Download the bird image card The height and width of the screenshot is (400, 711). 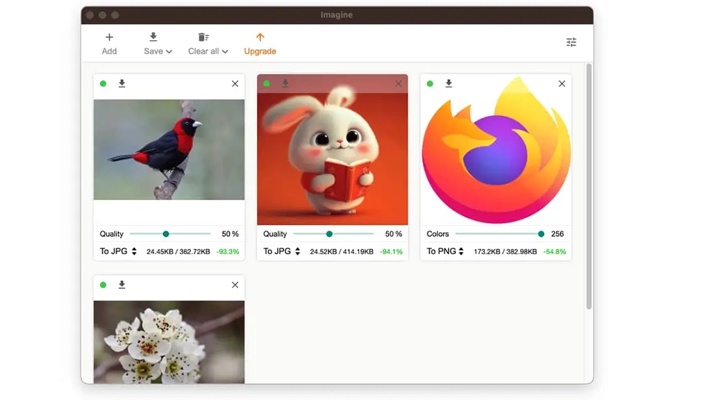122,83
